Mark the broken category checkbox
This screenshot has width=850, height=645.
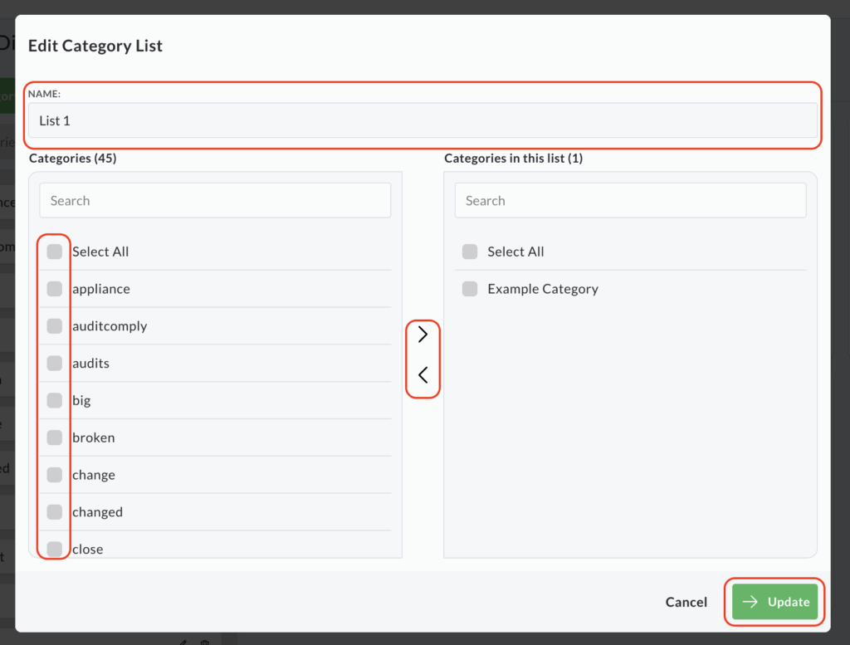[x=55, y=437]
